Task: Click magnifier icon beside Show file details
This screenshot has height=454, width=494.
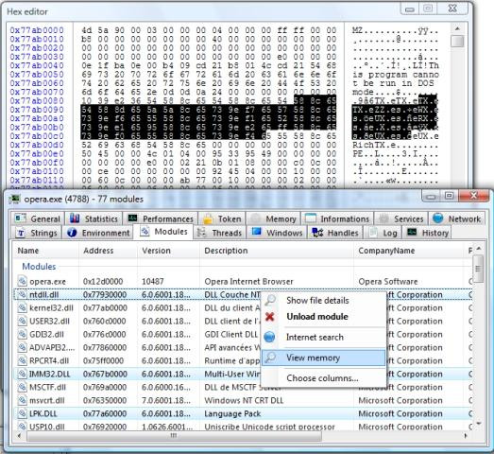Action: point(270,300)
